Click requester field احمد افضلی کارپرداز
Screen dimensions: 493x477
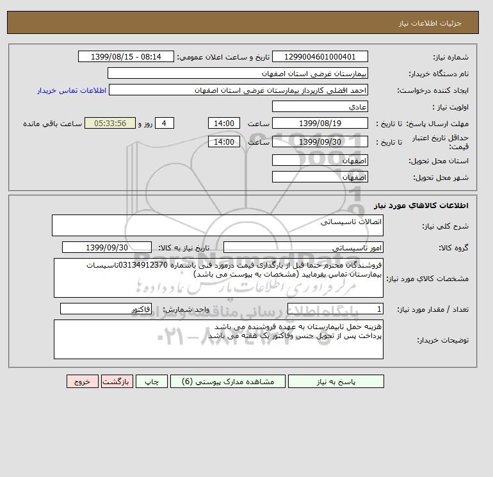pos(238,90)
